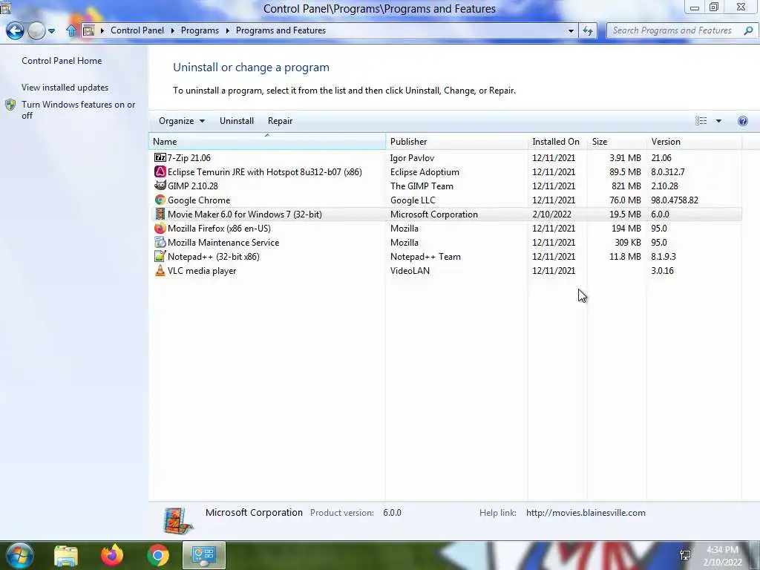Sort by the Size column header

(617, 142)
